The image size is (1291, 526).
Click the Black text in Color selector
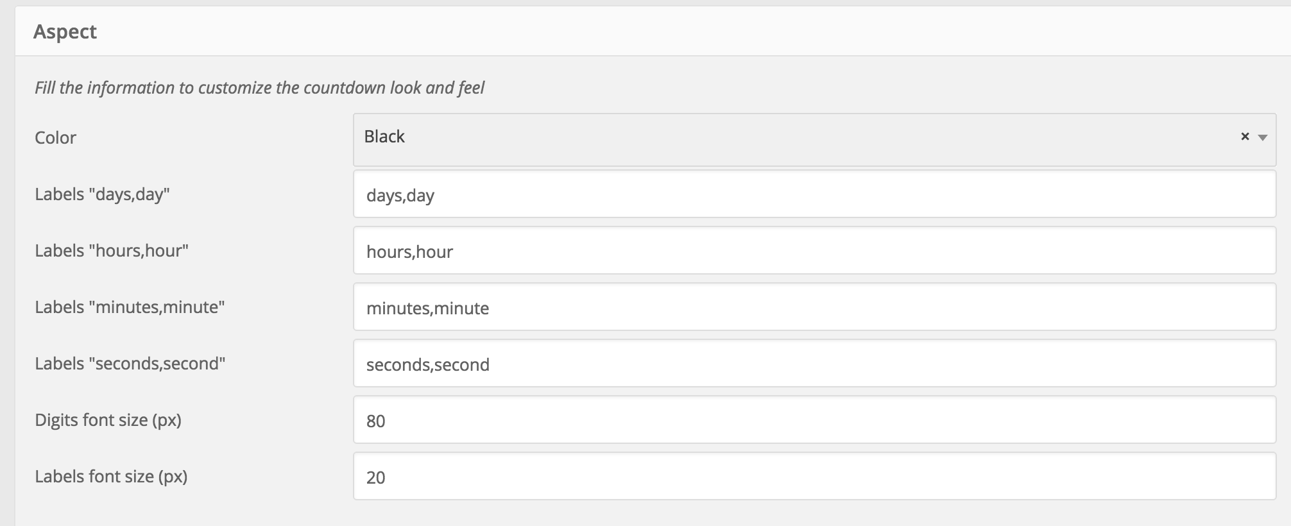click(x=384, y=137)
